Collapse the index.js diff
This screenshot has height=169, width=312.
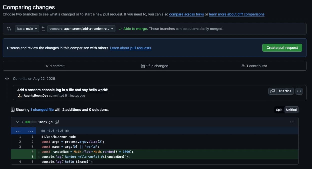pos(17,122)
